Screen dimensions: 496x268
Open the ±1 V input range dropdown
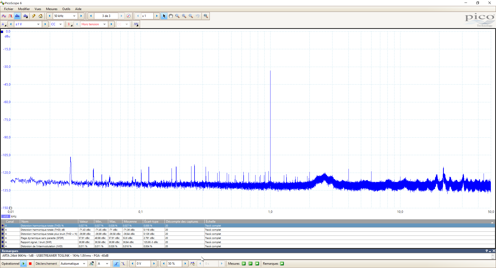pyautogui.click(x=38, y=24)
